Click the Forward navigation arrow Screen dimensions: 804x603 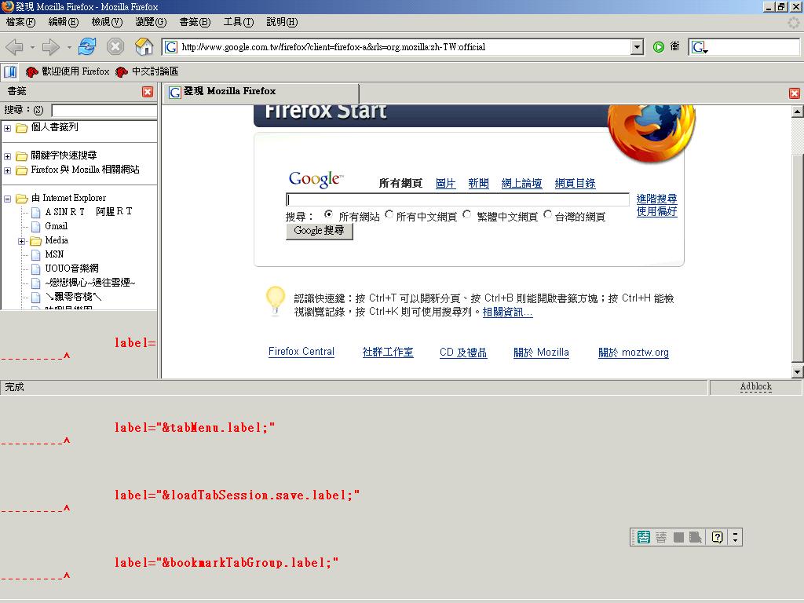pyautogui.click(x=51, y=47)
